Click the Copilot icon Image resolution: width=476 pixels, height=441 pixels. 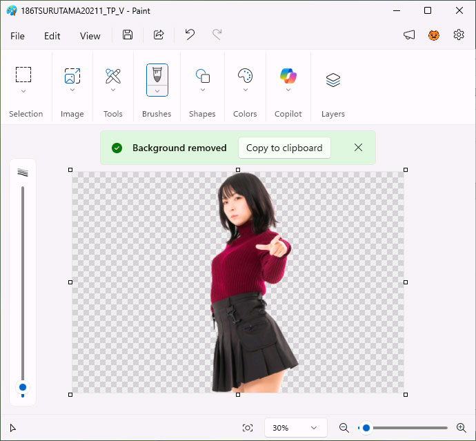point(288,76)
